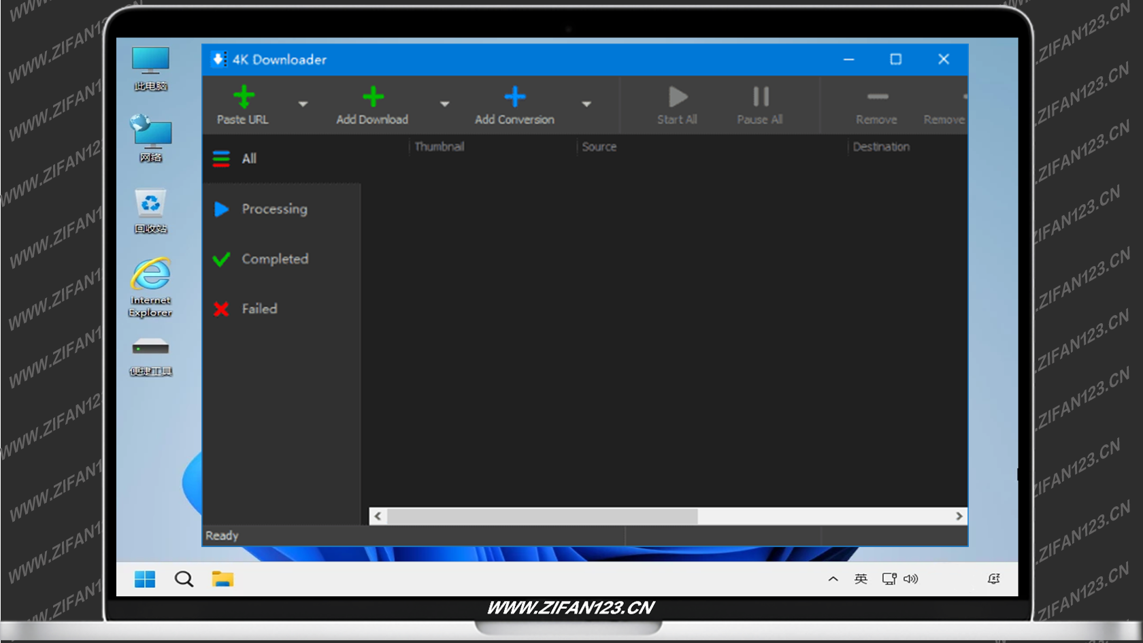The width and height of the screenshot is (1143, 643).
Task: Open the Paste URL dropdown arrow
Action: pyautogui.click(x=303, y=104)
